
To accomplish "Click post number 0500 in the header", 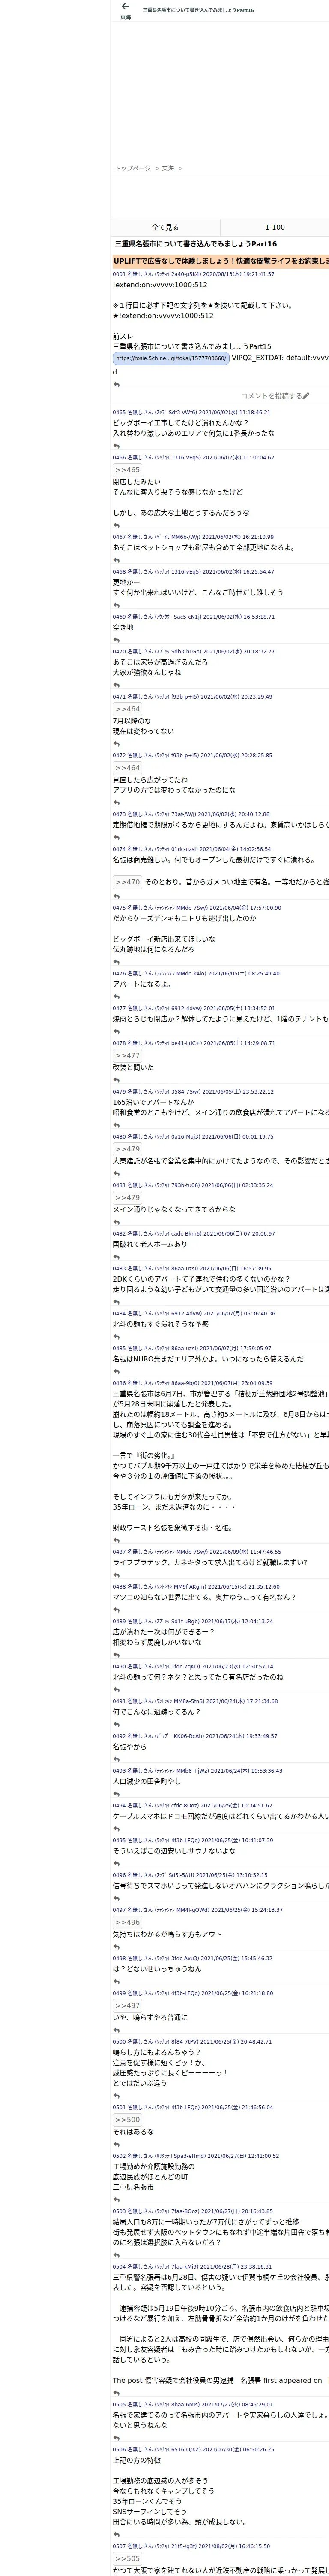I will point(119,2041).
